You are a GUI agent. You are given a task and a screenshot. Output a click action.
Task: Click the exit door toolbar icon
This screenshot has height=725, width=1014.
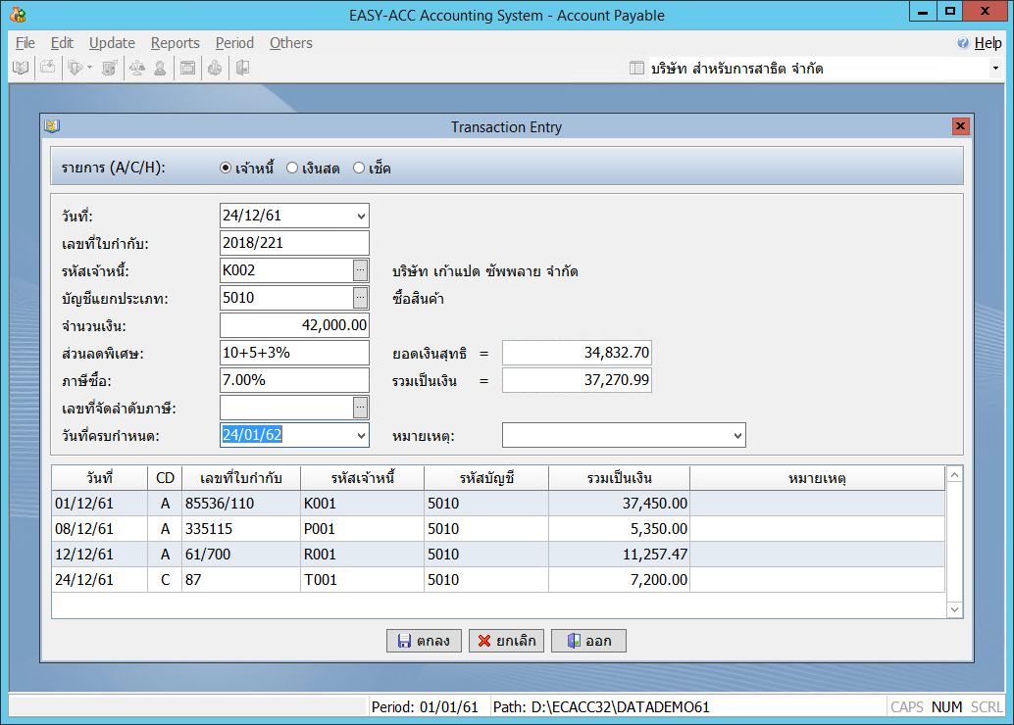point(241,68)
